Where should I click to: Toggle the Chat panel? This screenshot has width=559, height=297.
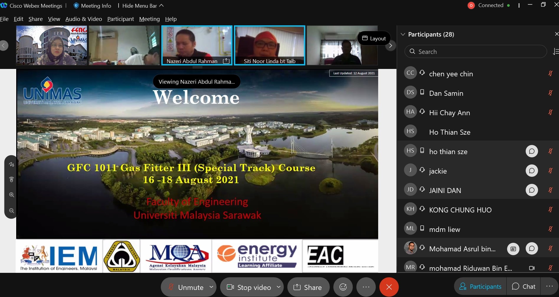click(x=524, y=286)
